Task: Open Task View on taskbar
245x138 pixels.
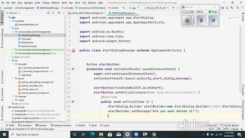Action: [83, 135]
